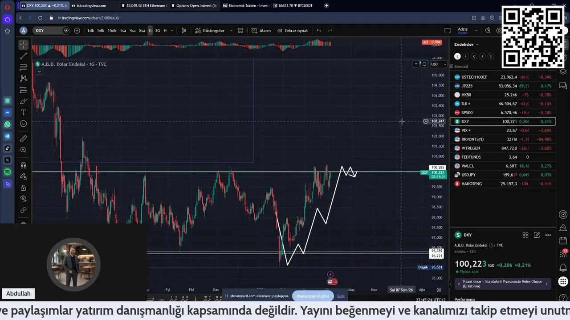The width and height of the screenshot is (570, 320).
Task: Open Spotify in the Opera sidebar
Action: click(x=8, y=172)
